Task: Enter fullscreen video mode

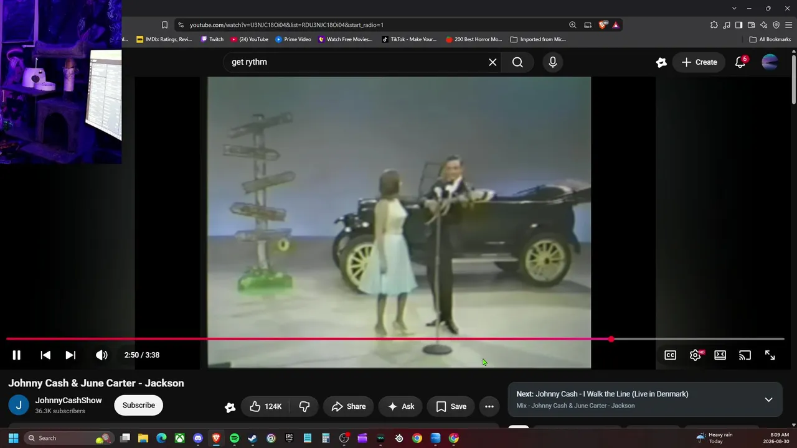Action: [770, 355]
